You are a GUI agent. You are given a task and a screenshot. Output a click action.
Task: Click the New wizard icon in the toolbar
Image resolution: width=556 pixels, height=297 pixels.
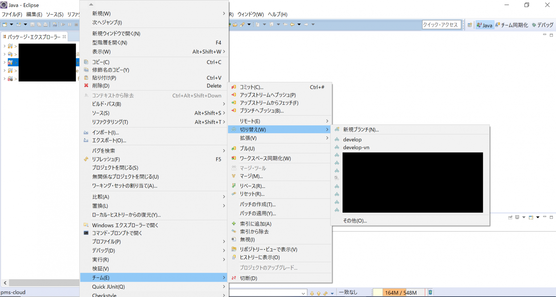pyautogui.click(x=4, y=24)
